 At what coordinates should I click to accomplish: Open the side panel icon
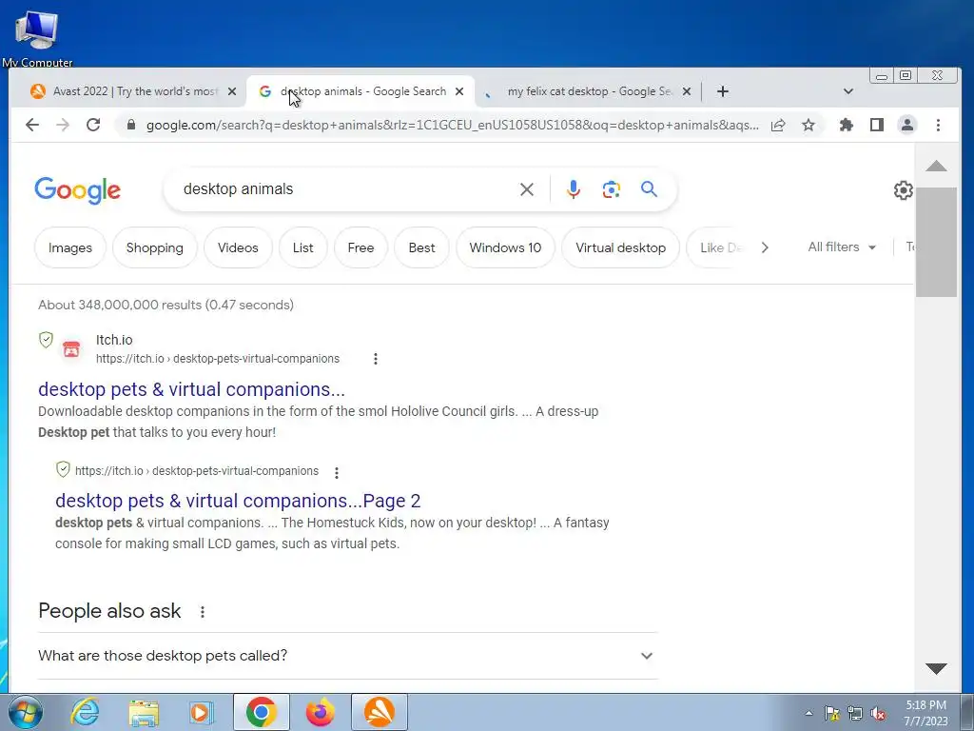point(876,125)
